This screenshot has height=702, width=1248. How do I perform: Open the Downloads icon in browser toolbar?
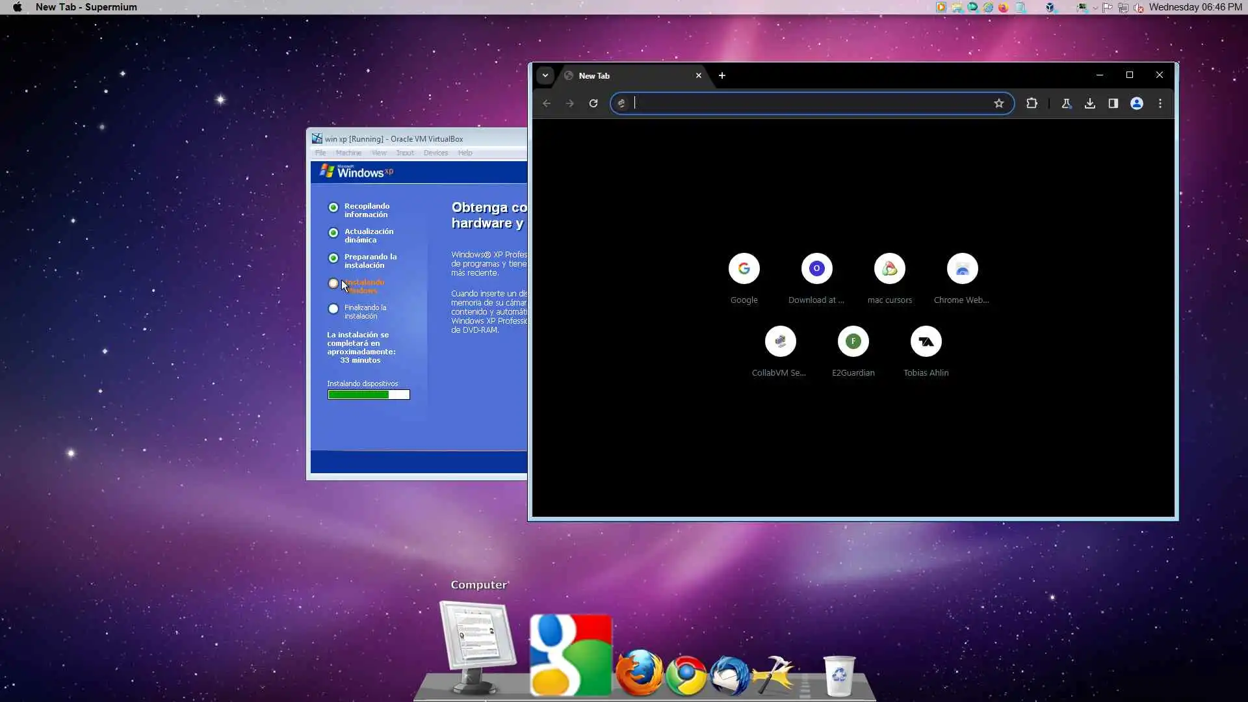pos(1090,103)
